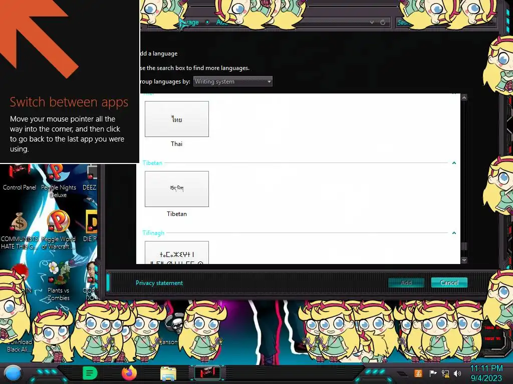Viewport: 513px width, 384px height.
Task: Click the active Control Panel taskbar button
Action: (207, 372)
